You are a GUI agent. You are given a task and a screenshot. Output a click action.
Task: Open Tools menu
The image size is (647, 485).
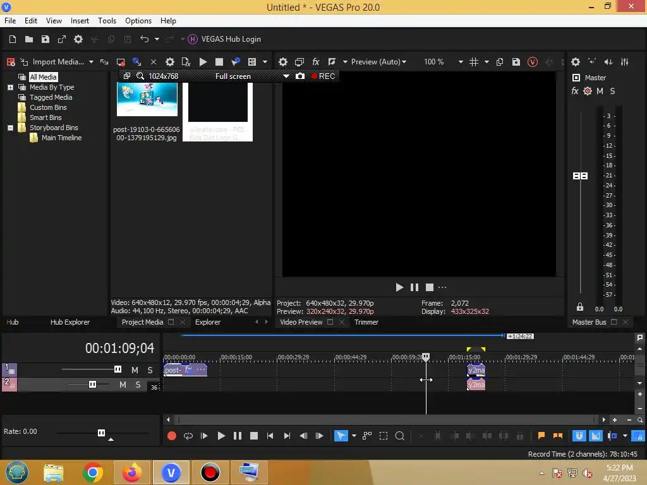click(107, 21)
